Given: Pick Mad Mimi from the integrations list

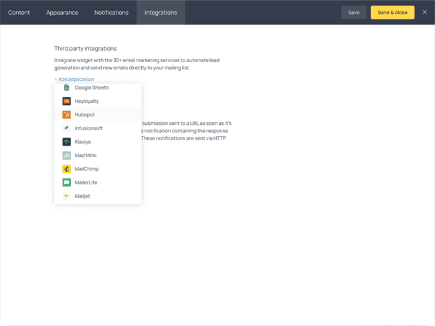Looking at the screenshot, I should coord(98,156).
